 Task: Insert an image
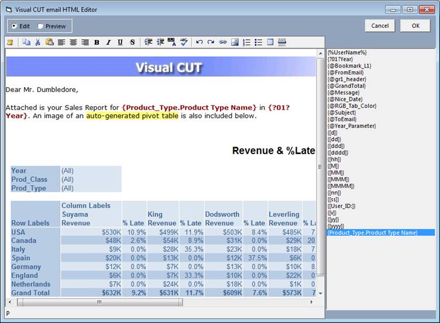point(235,42)
